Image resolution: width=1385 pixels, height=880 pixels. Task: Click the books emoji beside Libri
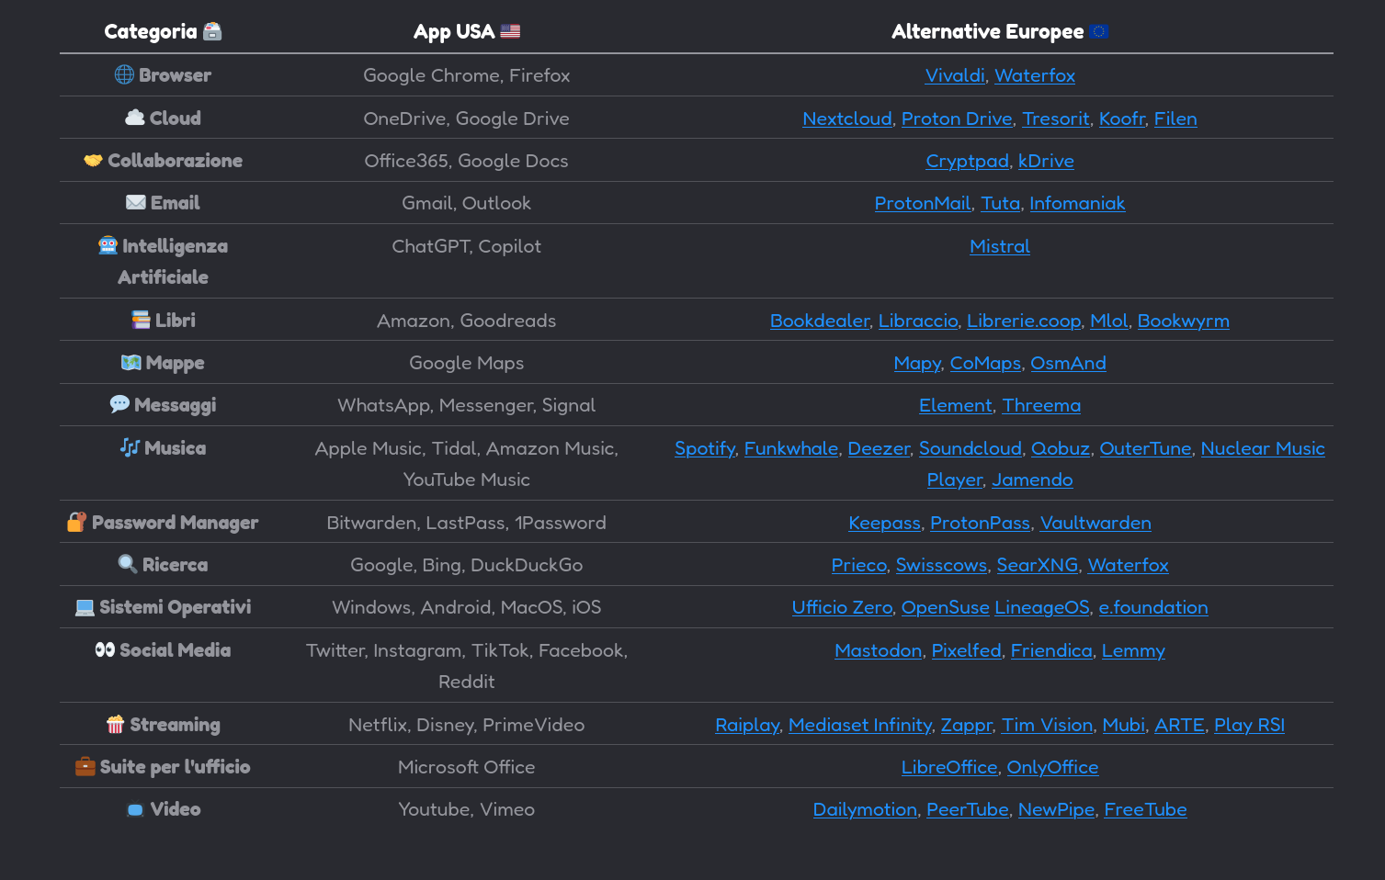tap(141, 320)
